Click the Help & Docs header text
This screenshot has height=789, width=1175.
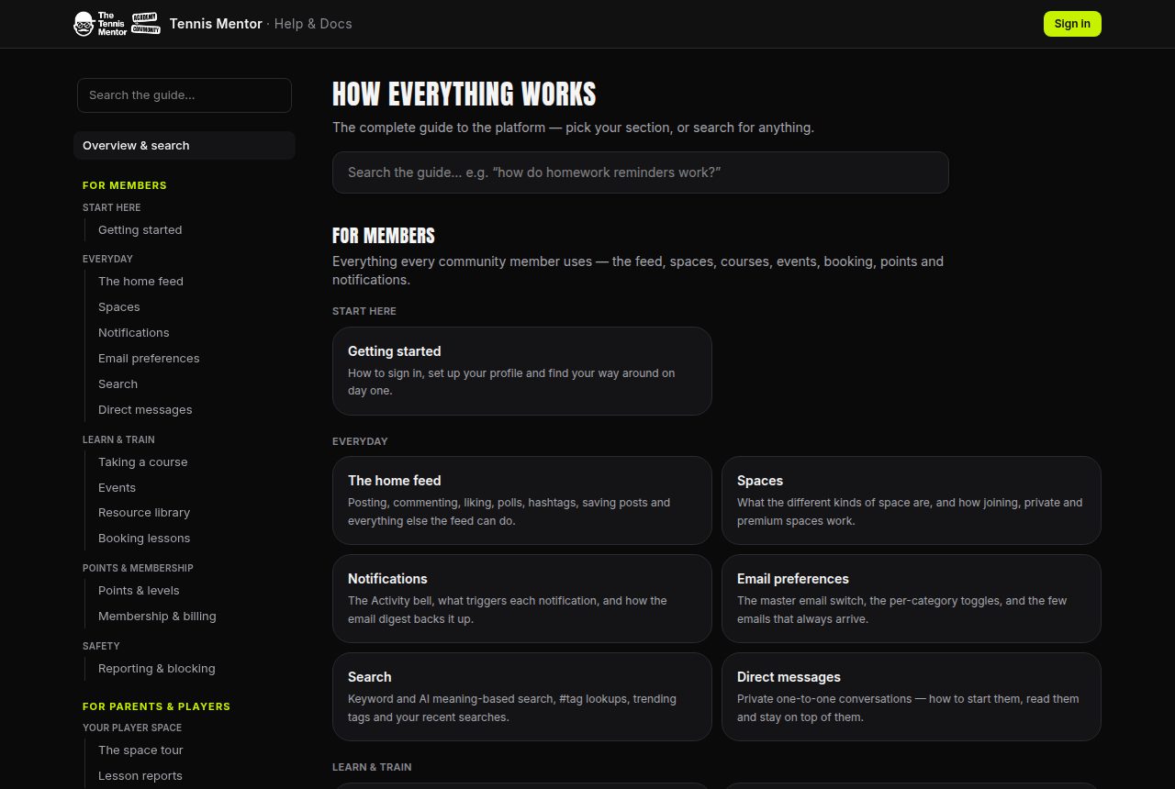pyautogui.click(x=313, y=24)
